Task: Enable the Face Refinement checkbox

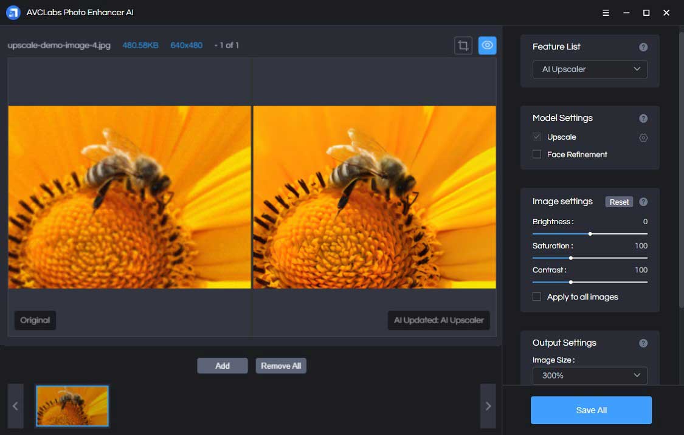Action: pyautogui.click(x=537, y=154)
